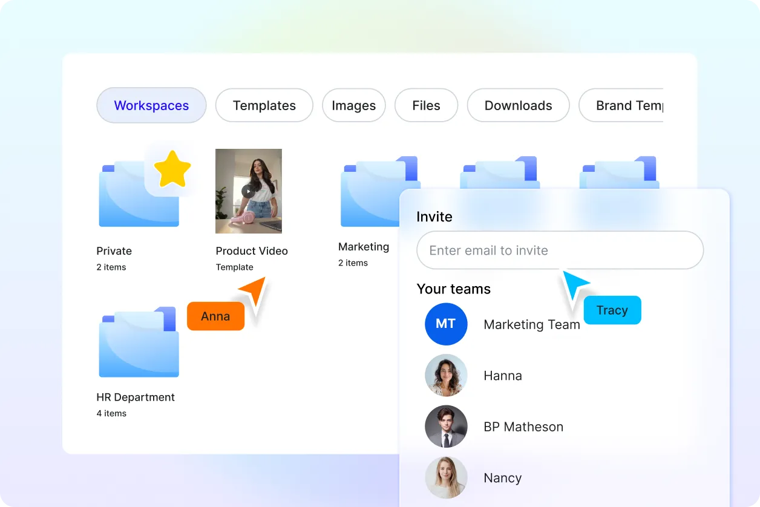760x507 pixels.
Task: Click BP Matheson's profile photo
Action: coord(446,427)
